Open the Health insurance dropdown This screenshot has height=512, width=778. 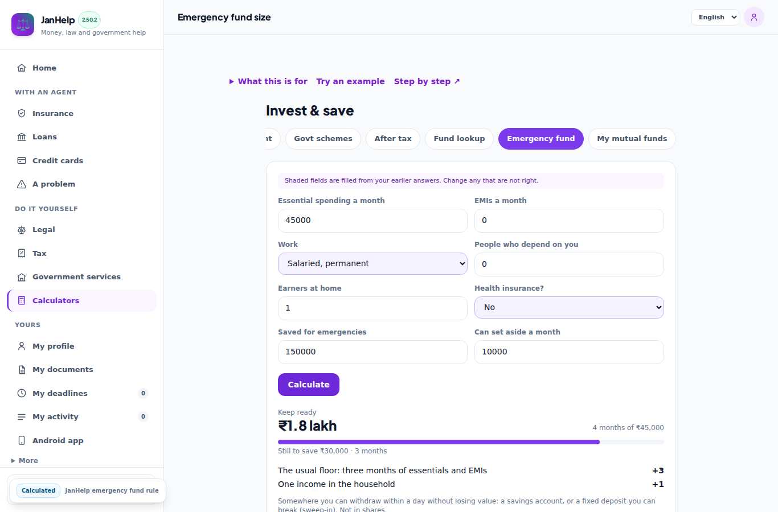[x=569, y=307]
